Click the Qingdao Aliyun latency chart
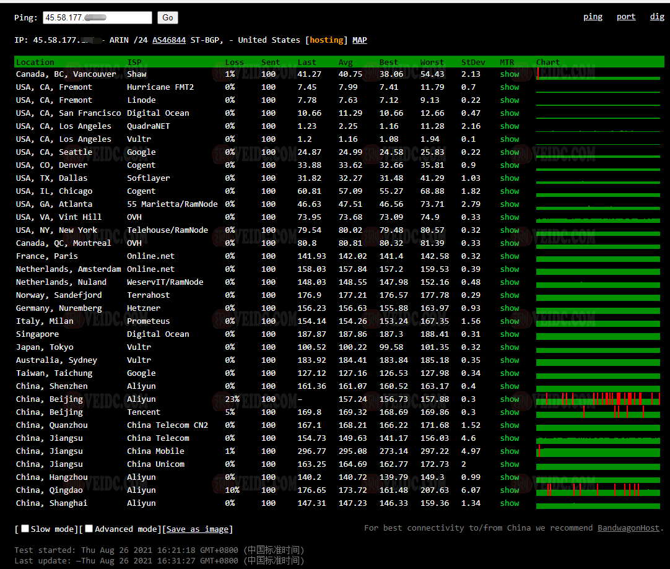The width and height of the screenshot is (670, 569). [x=598, y=490]
